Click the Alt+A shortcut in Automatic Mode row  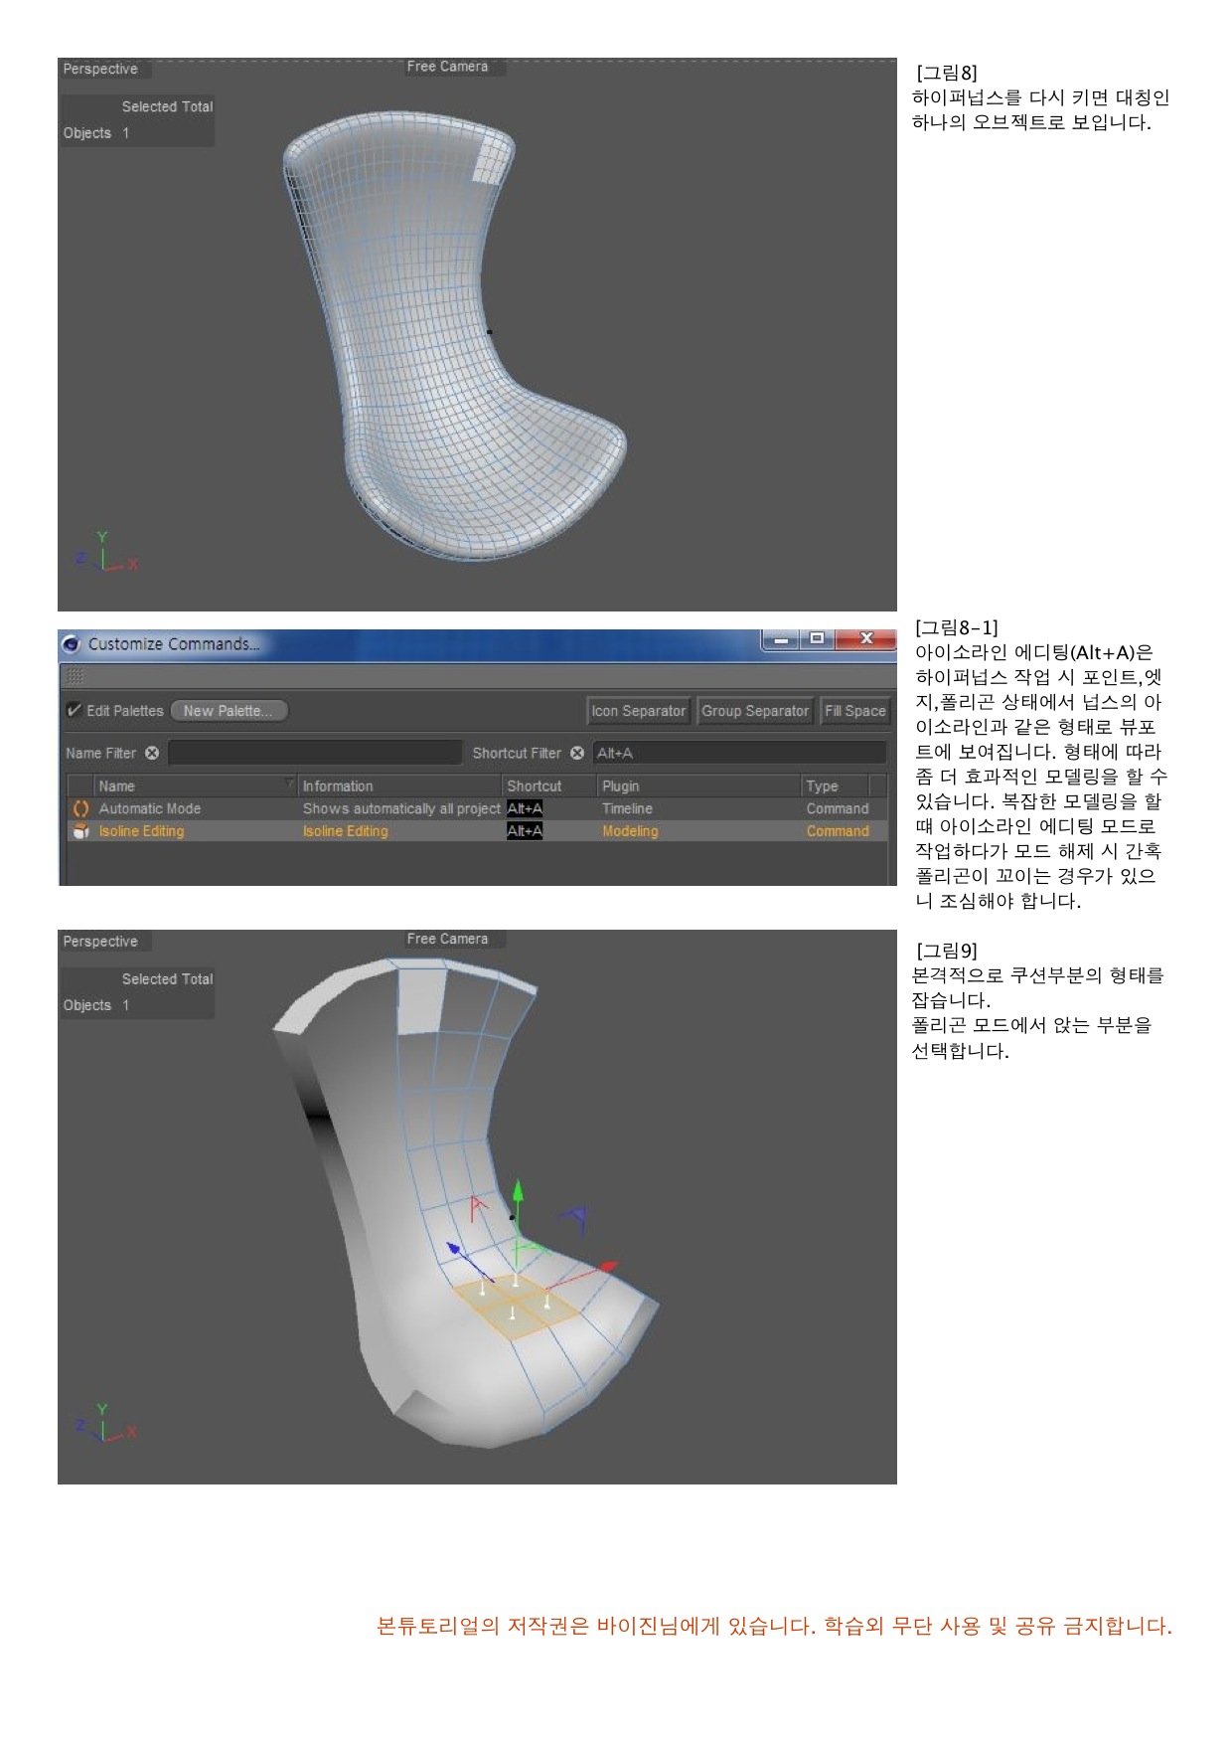click(x=525, y=809)
